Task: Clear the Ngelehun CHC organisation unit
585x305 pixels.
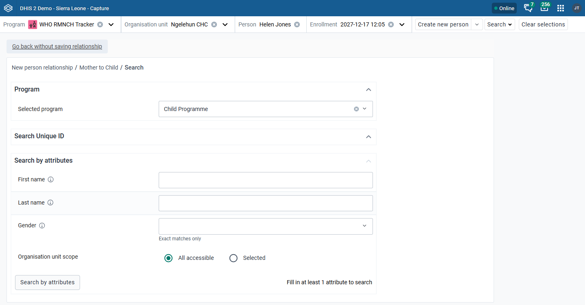Action: (x=214, y=24)
